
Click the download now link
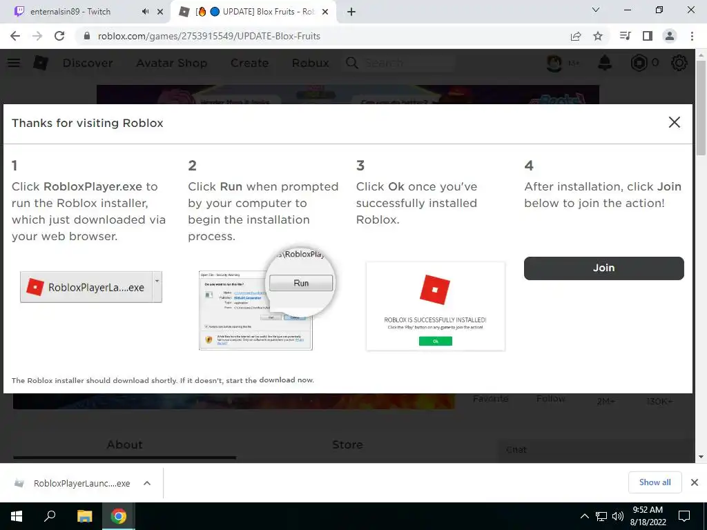point(286,380)
